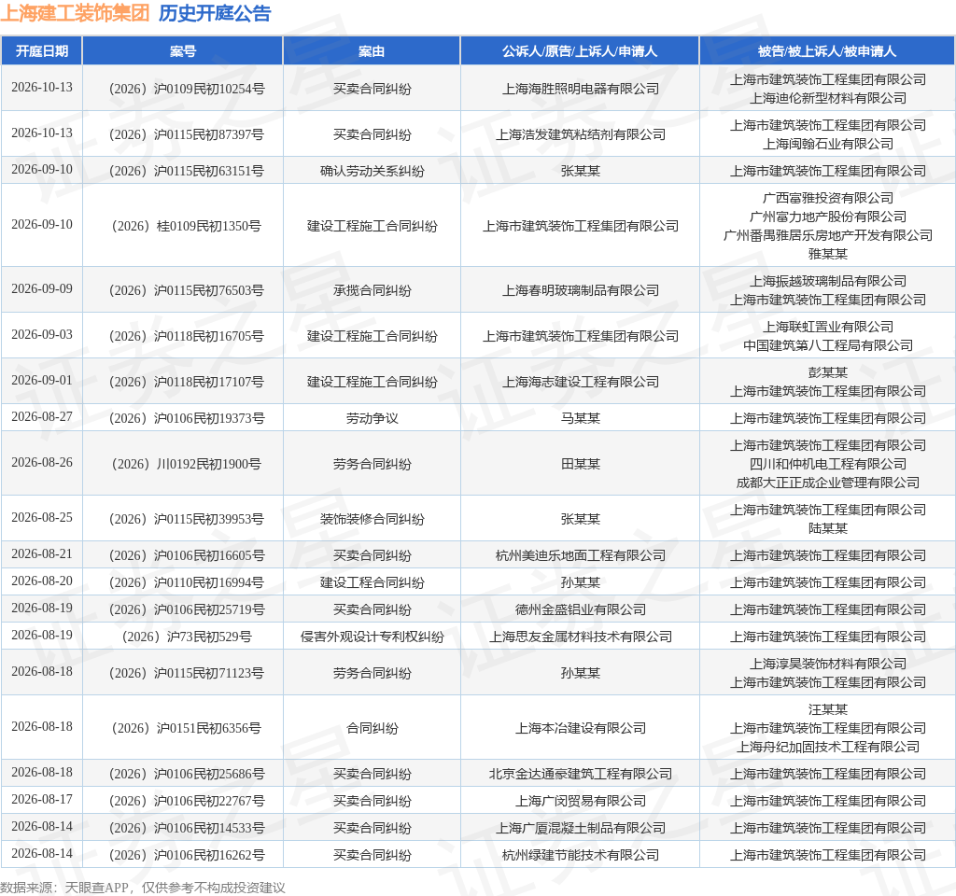Click defendant 四川和仲机电工程有限公司
This screenshot has width=956, height=896.
(828, 464)
